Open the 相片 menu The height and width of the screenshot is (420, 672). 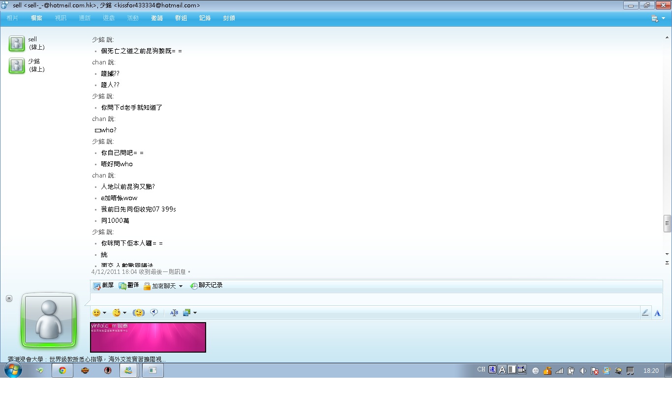click(x=12, y=18)
